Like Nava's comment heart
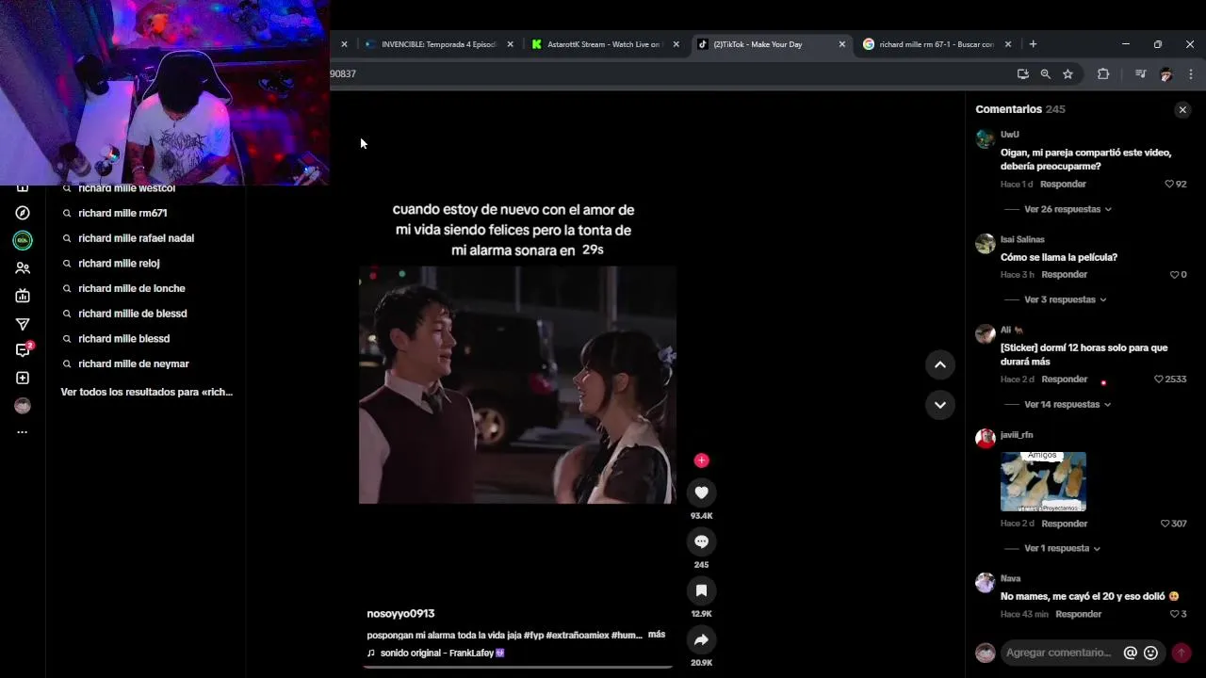 click(x=1174, y=614)
